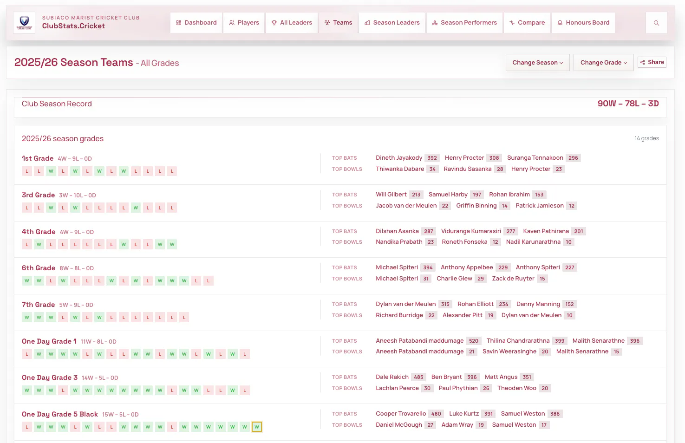The height and width of the screenshot is (443, 685).
Task: Open Daniel McGough player link
Action: click(x=399, y=425)
